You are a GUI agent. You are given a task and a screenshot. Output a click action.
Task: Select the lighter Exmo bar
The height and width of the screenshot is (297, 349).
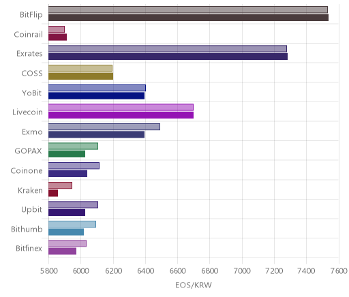coord(104,127)
